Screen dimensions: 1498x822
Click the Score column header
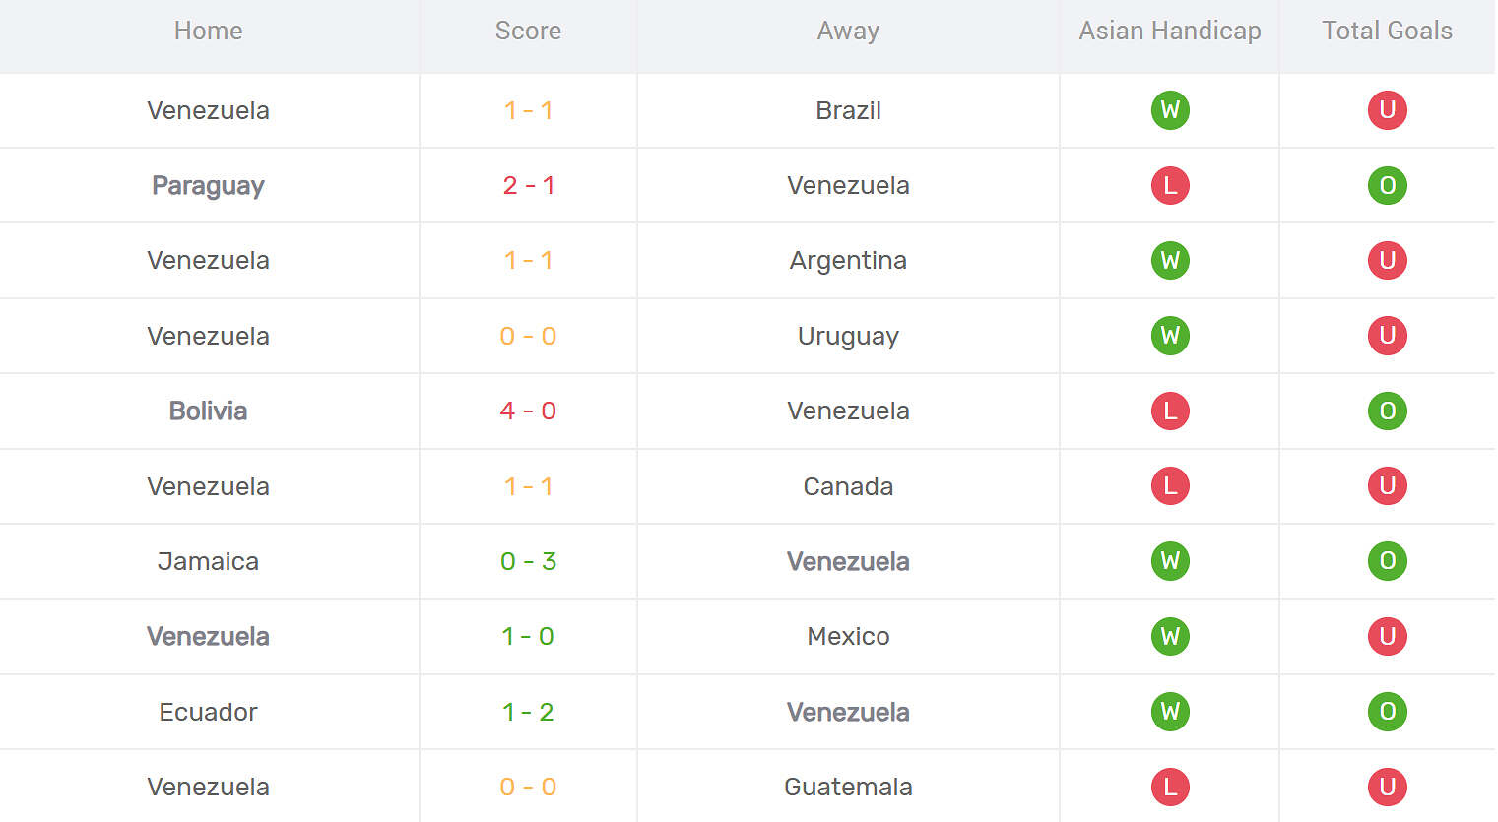pyautogui.click(x=528, y=31)
